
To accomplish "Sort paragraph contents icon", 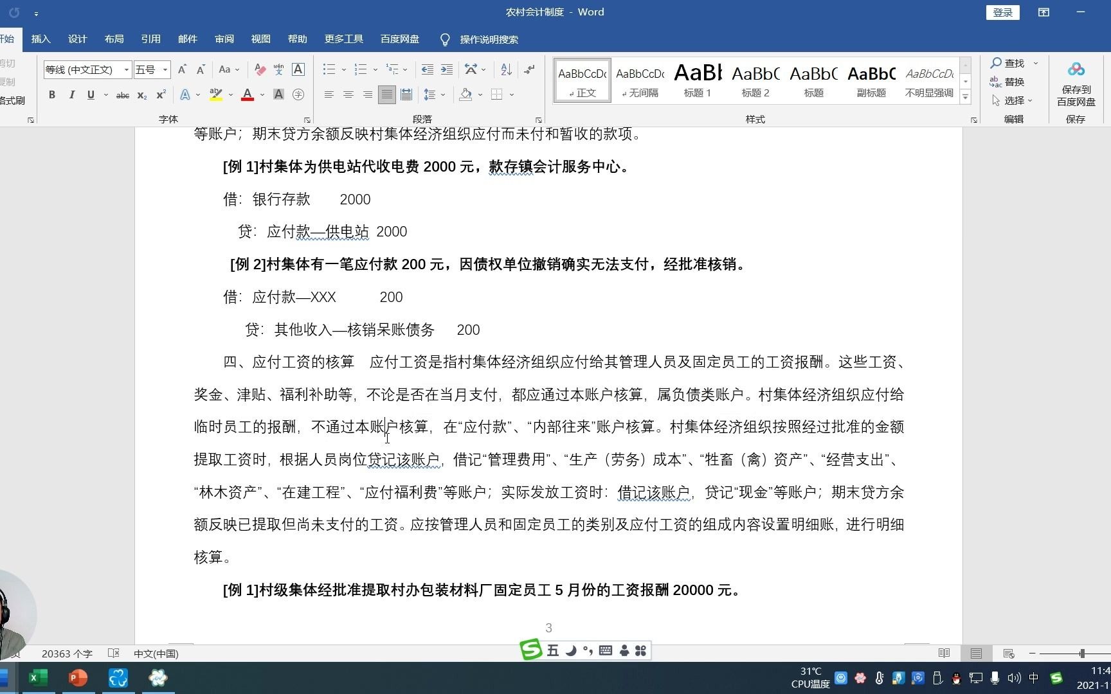I will (x=507, y=69).
